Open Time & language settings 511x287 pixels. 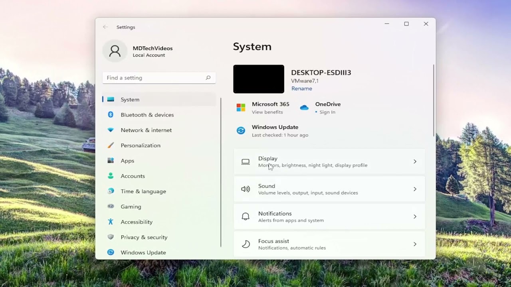click(159, 191)
